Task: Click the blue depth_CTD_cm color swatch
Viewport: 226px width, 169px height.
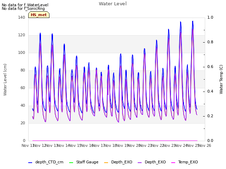Action: click(30, 163)
